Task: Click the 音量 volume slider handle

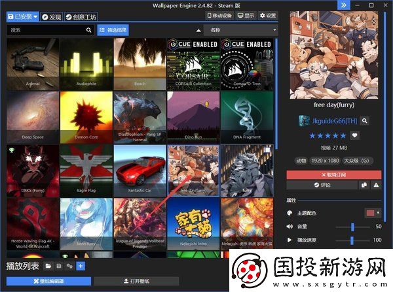Action: point(352,227)
